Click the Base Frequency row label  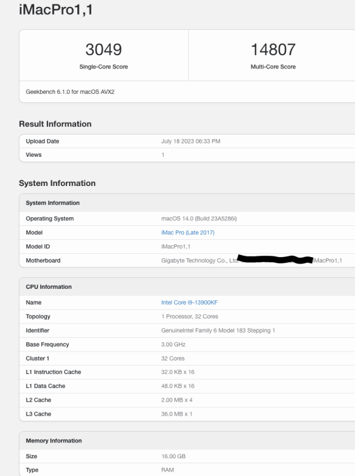coord(48,344)
